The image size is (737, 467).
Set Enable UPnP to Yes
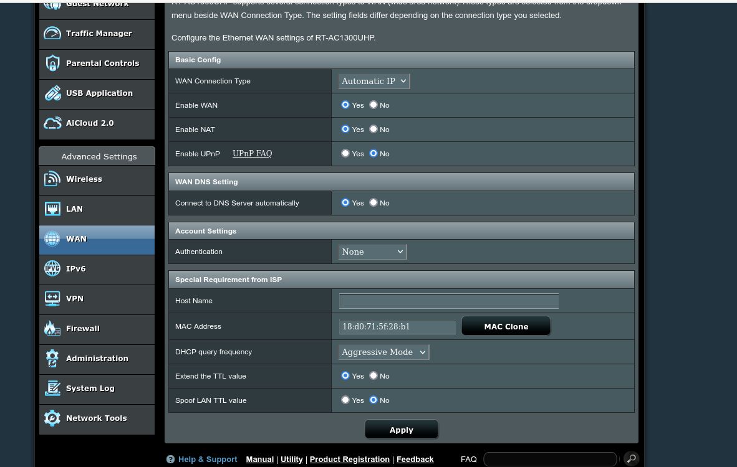tap(345, 153)
